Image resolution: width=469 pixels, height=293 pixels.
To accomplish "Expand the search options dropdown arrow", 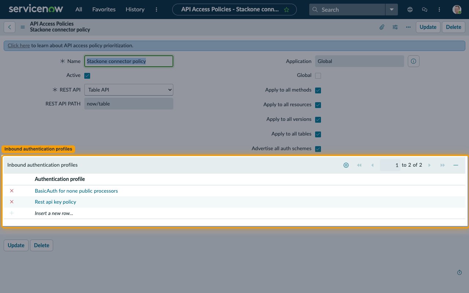I will pos(392,10).
